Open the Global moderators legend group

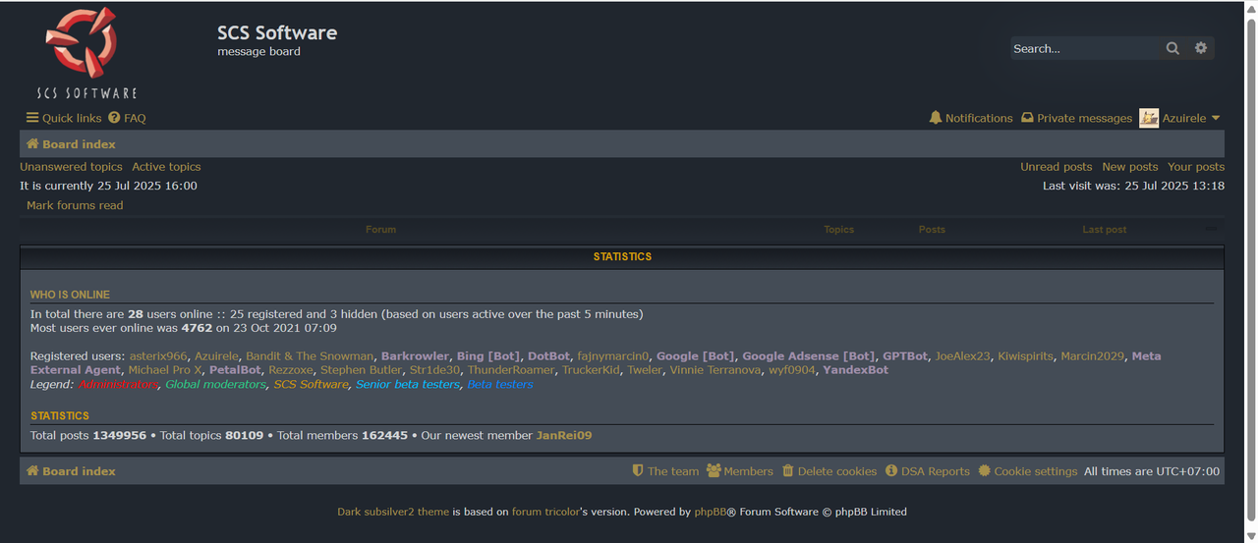[x=215, y=385]
